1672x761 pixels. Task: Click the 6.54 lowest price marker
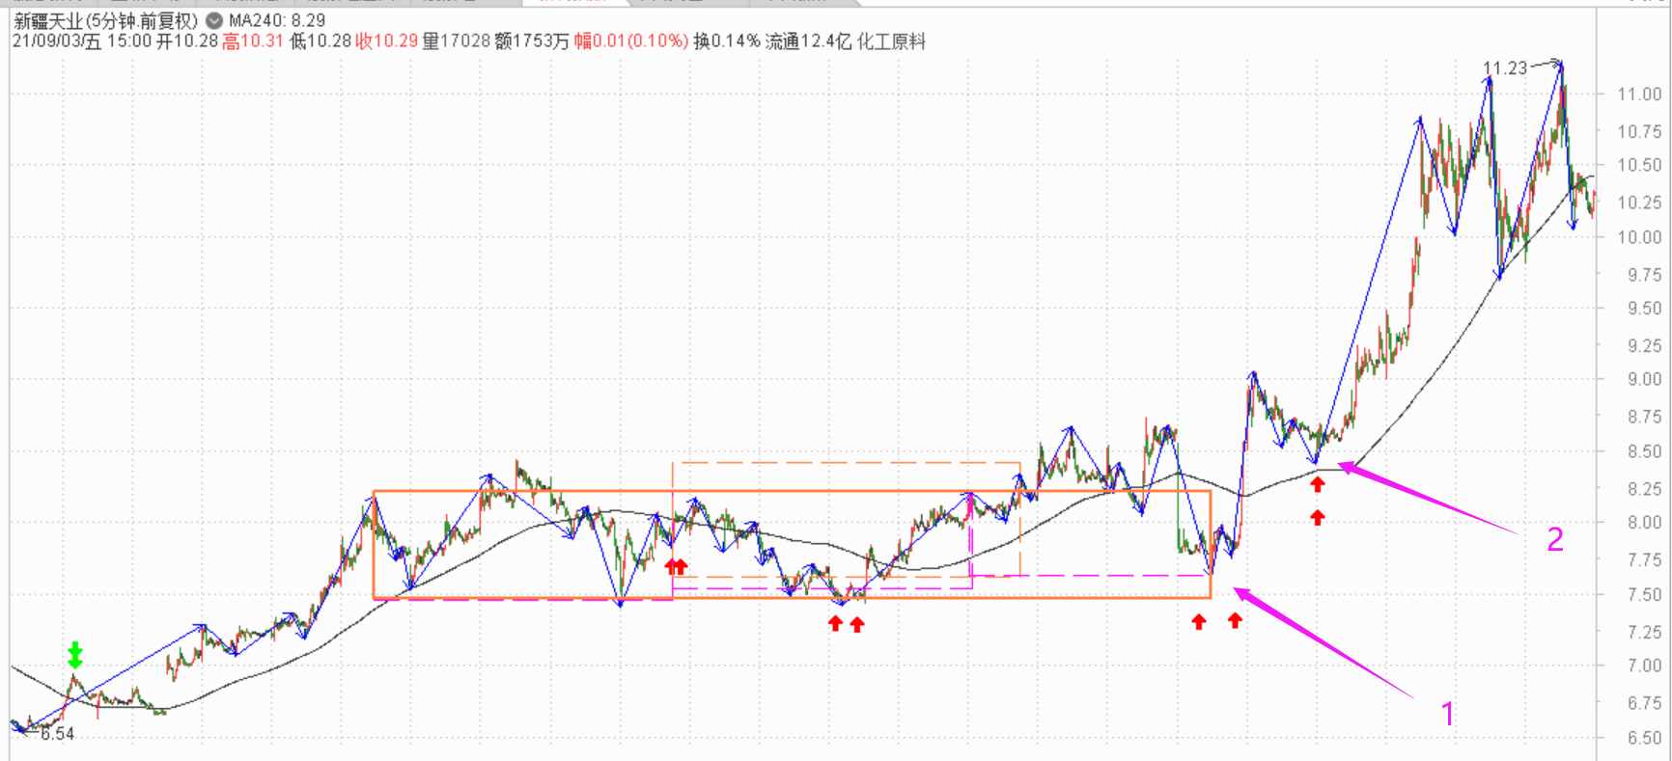57,734
